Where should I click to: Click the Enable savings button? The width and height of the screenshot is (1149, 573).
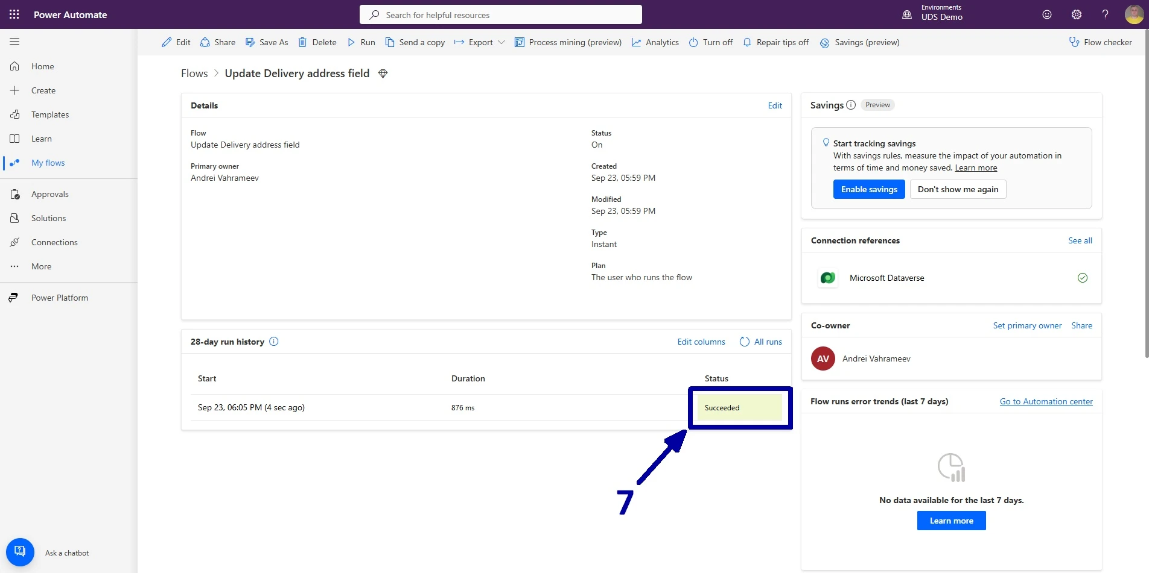869,189
